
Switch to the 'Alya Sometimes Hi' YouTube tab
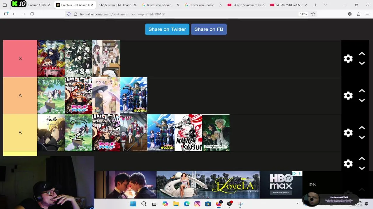(x=247, y=5)
